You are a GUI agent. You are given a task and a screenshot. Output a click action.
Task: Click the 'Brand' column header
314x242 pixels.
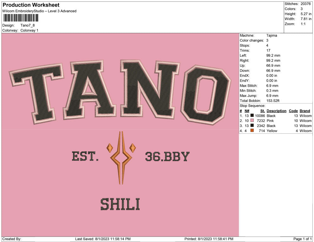tap(305, 111)
